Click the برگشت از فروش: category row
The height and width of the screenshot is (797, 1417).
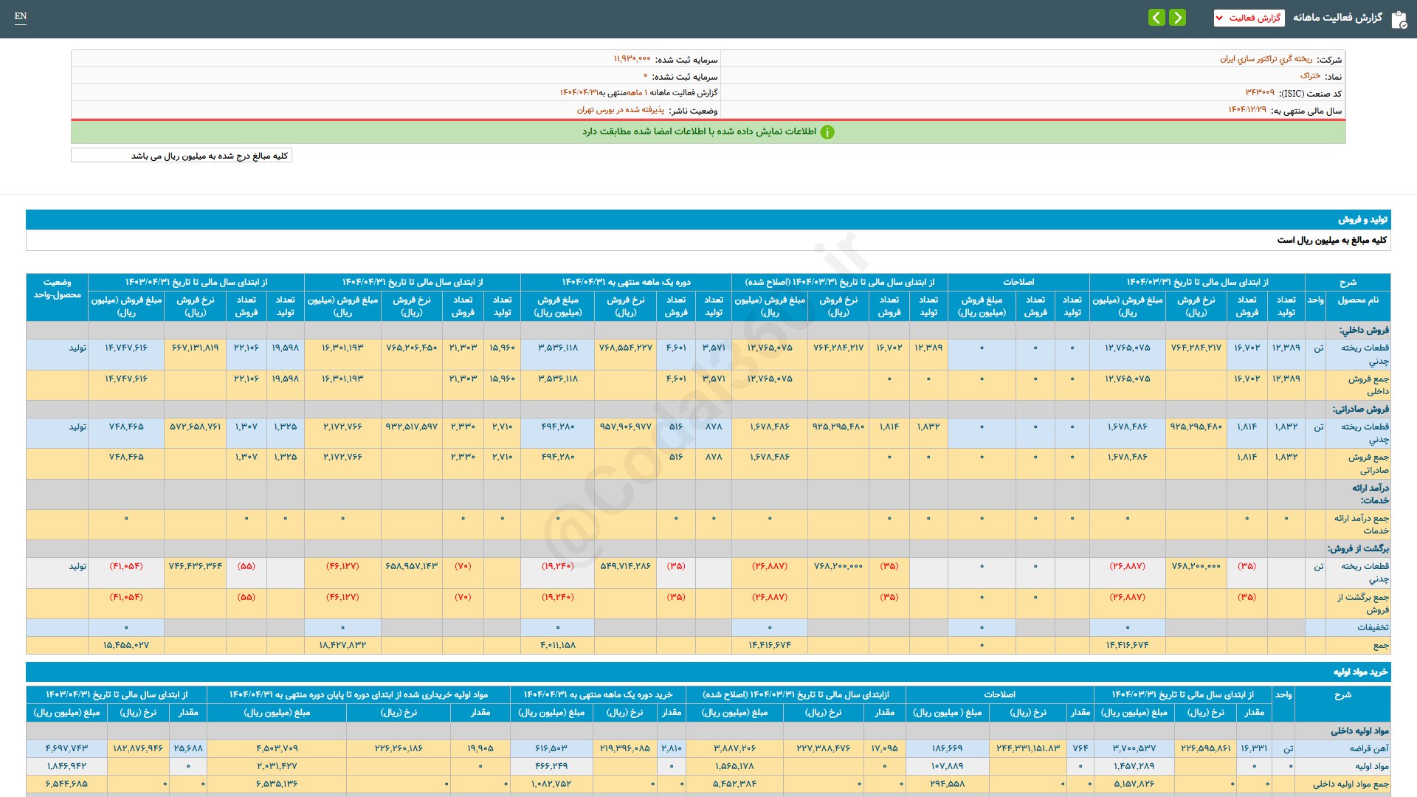point(708,549)
